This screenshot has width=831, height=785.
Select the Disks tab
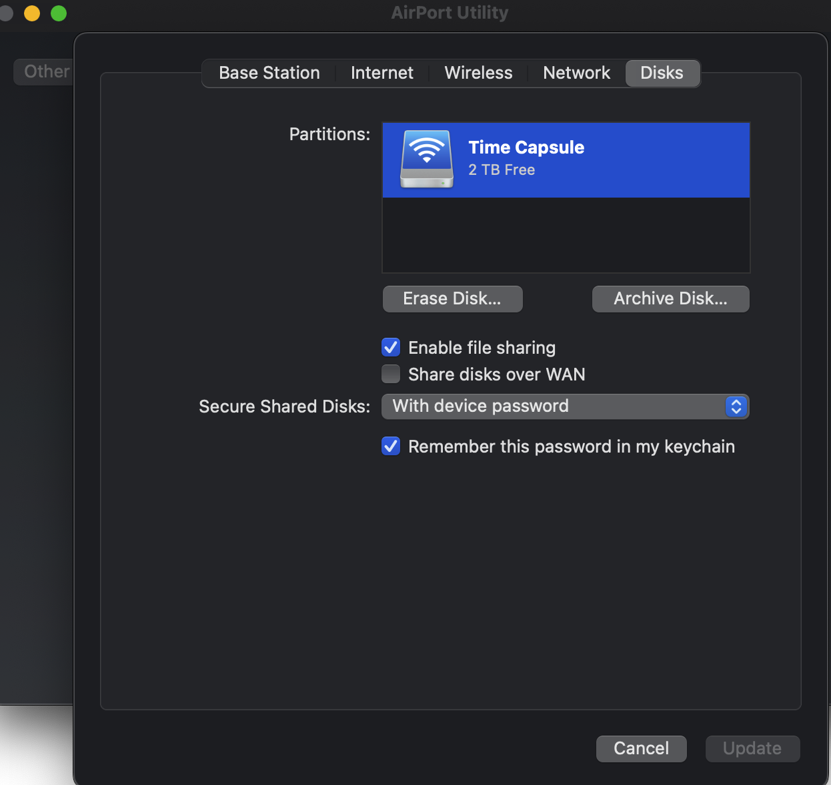[x=662, y=73]
